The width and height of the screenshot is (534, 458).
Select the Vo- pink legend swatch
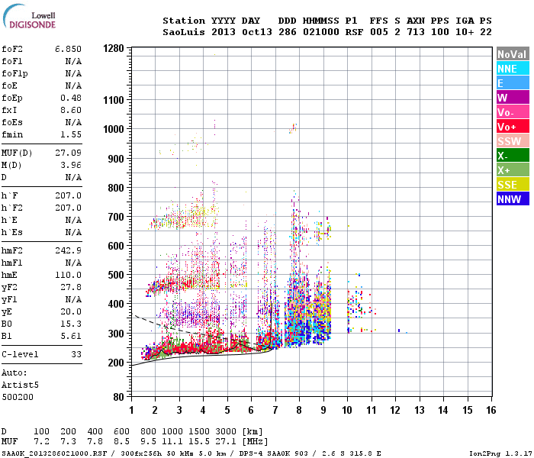(x=513, y=112)
